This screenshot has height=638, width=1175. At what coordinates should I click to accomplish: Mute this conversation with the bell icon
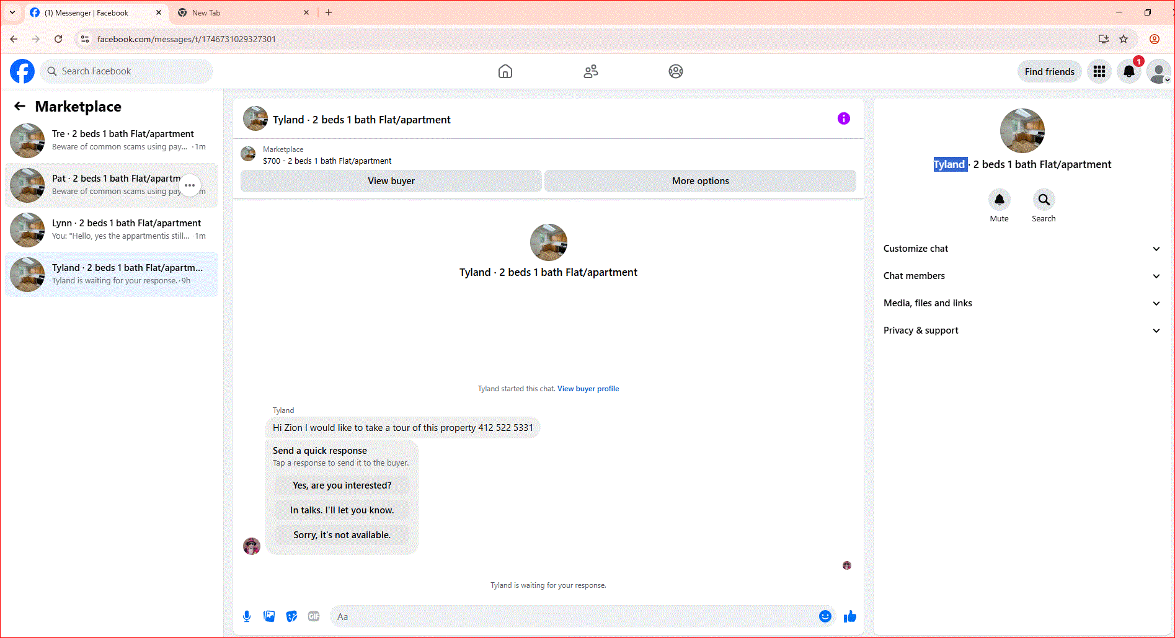pyautogui.click(x=1000, y=200)
